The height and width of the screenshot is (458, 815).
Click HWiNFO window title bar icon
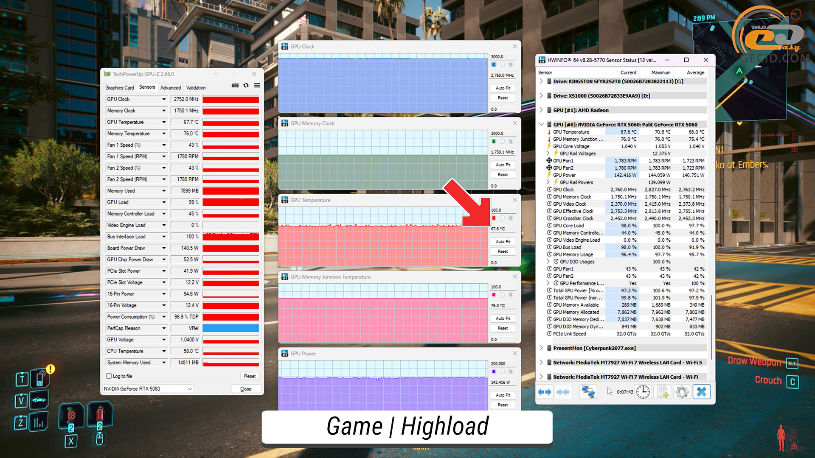(x=542, y=60)
